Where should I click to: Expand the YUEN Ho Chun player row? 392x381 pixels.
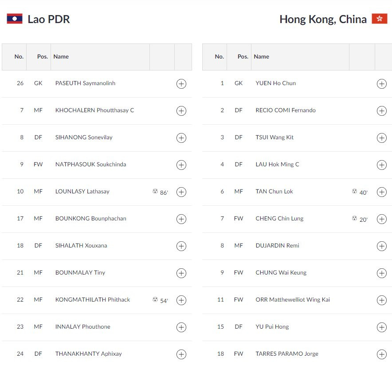[382, 84]
